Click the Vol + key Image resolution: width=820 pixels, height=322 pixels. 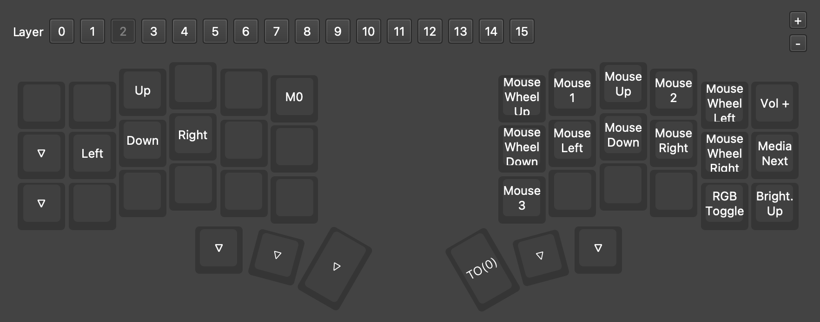click(774, 103)
